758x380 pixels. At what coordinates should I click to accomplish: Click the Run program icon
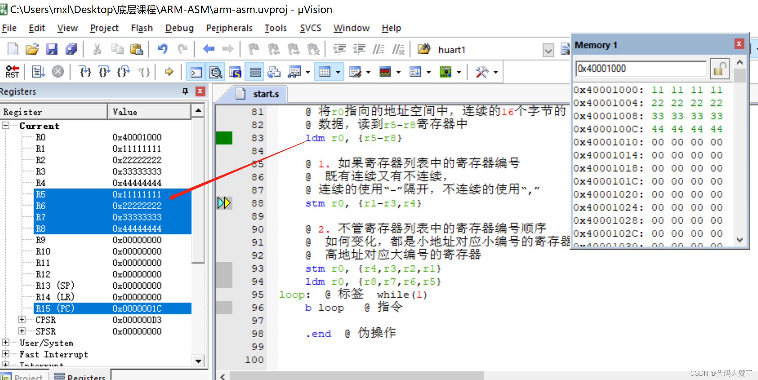coord(38,72)
